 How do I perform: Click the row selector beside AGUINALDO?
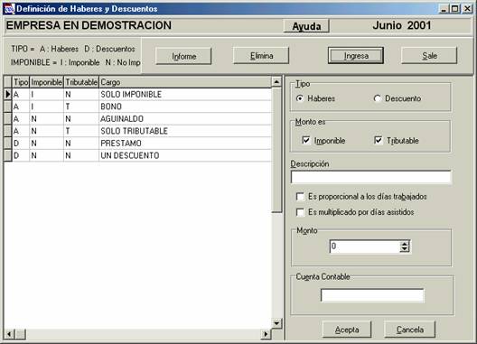8,118
